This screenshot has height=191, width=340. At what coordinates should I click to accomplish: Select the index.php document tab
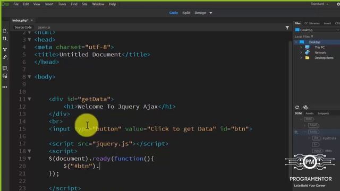[x=20, y=20]
